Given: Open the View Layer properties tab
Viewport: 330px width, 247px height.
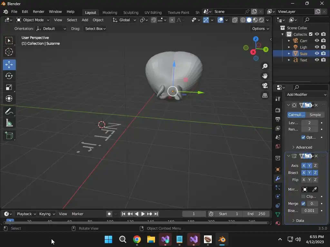Looking at the screenshot, I should coord(278,128).
